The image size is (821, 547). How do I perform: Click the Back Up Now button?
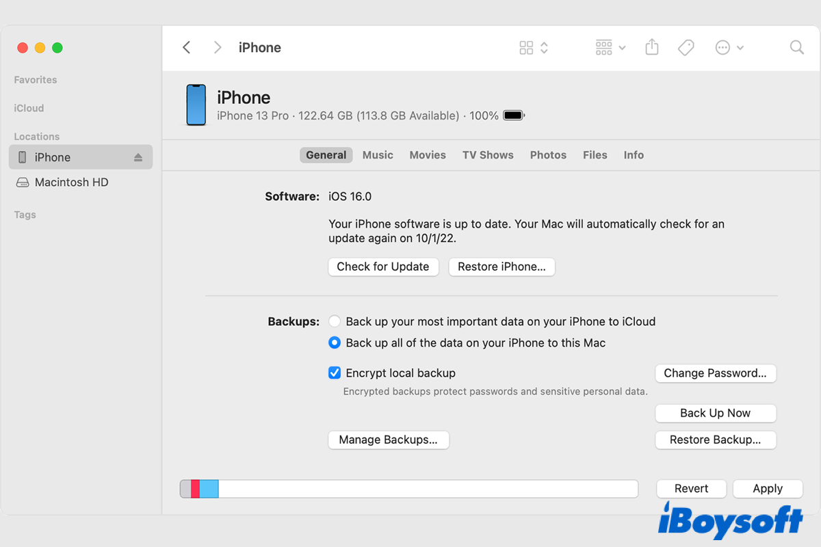coord(715,413)
